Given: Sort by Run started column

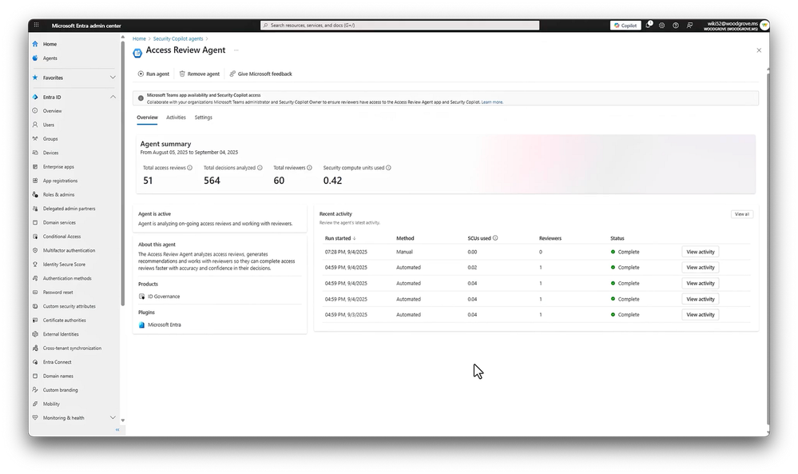Looking at the screenshot, I should pyautogui.click(x=340, y=238).
